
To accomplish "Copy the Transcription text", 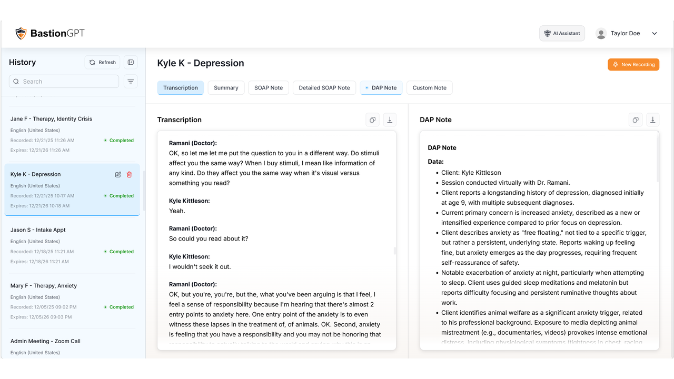I will coord(372,120).
